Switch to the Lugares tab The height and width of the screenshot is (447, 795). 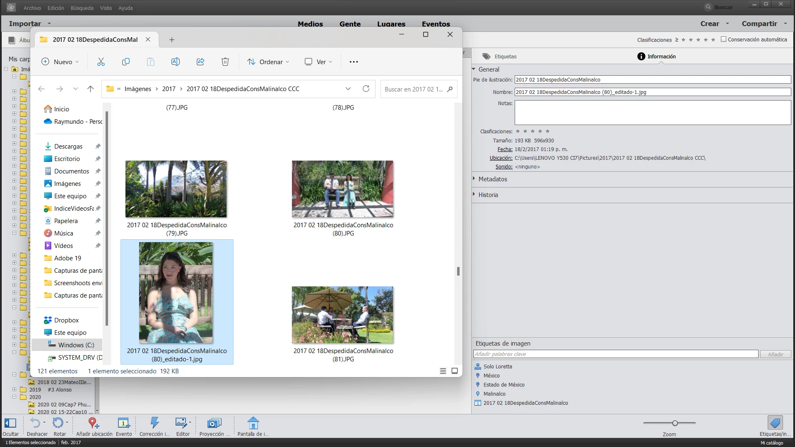[391, 24]
